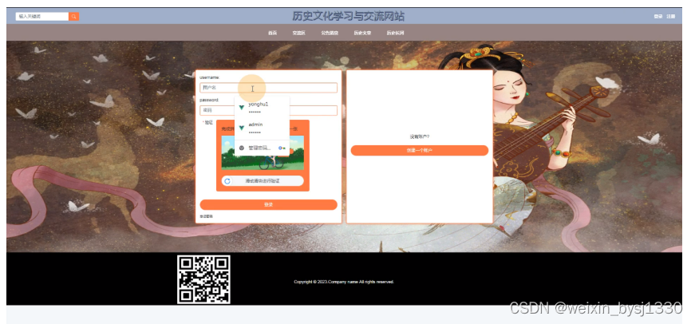Click the slider verification bar
695x324 pixels.
[263, 181]
